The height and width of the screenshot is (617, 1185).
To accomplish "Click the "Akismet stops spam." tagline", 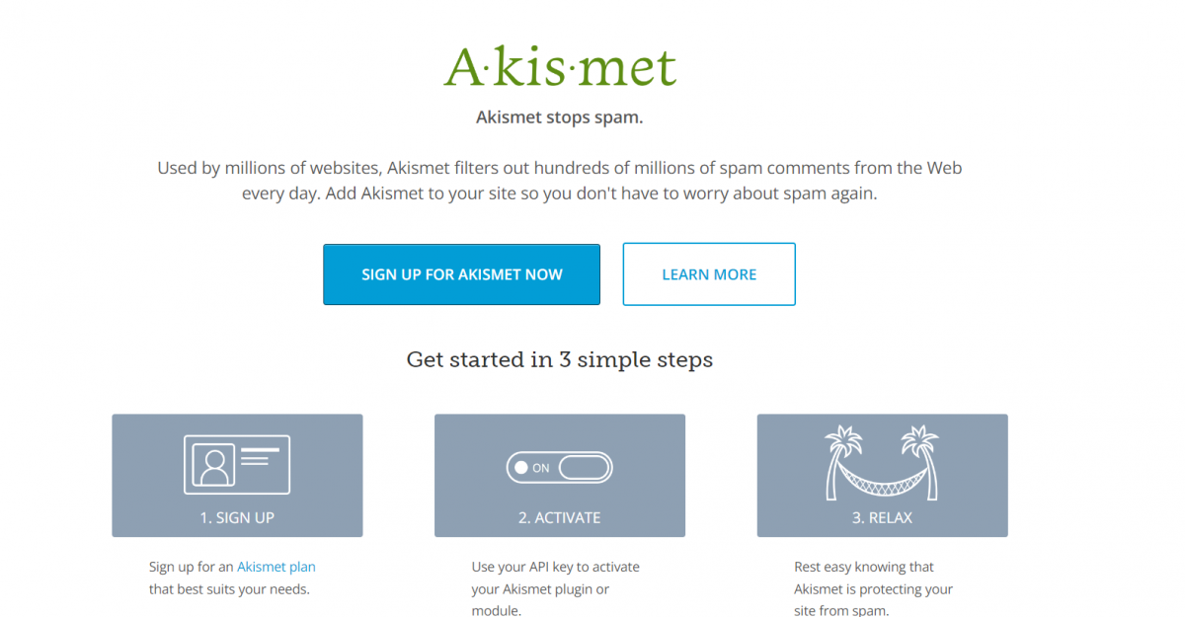I will tap(560, 118).
